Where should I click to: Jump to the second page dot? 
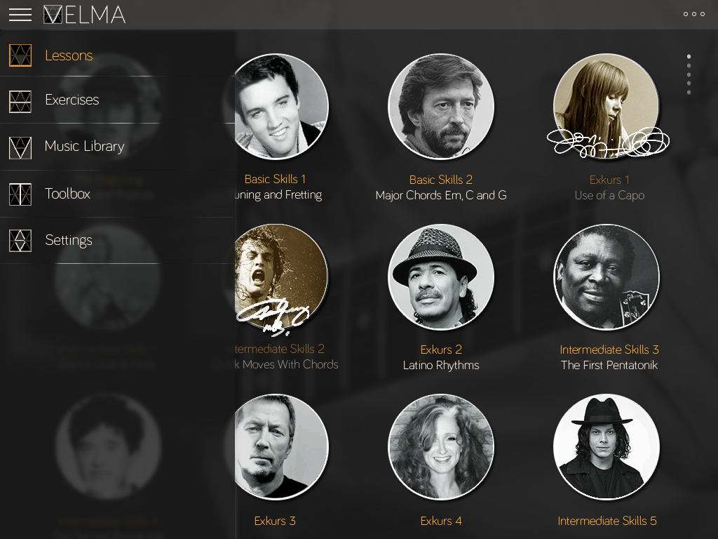689,65
